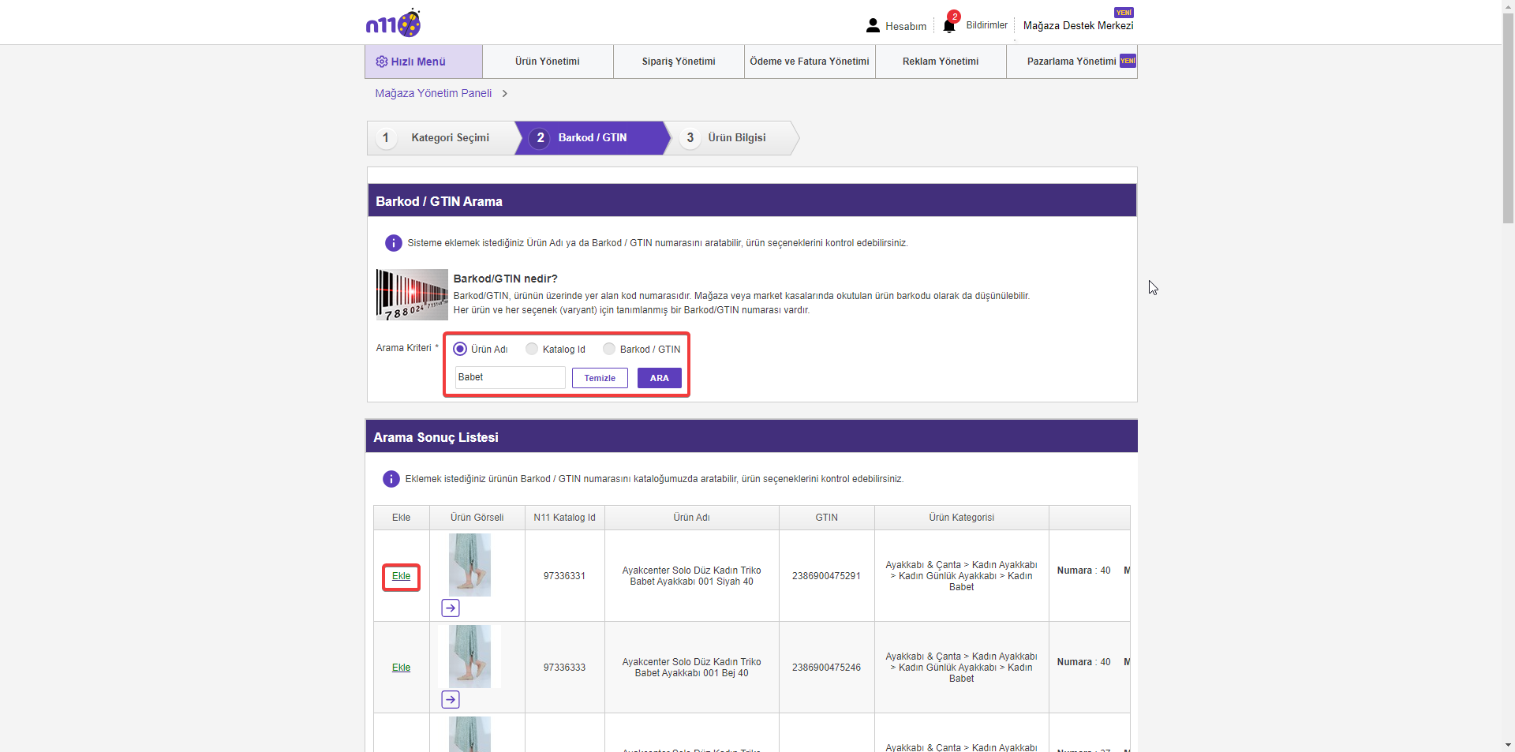The height and width of the screenshot is (752, 1515).
Task: Click the barcode illustration image
Action: [412, 294]
